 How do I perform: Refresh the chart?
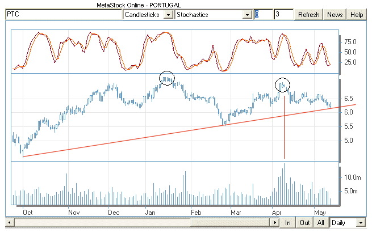(308, 15)
